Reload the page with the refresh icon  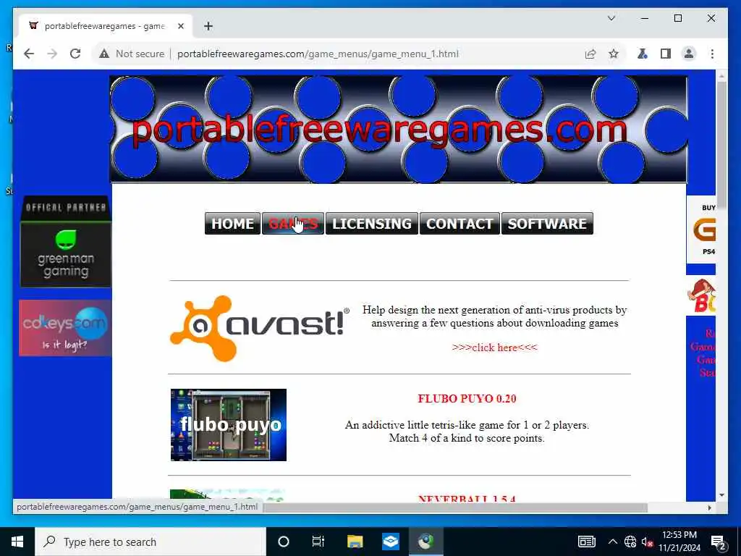(75, 54)
